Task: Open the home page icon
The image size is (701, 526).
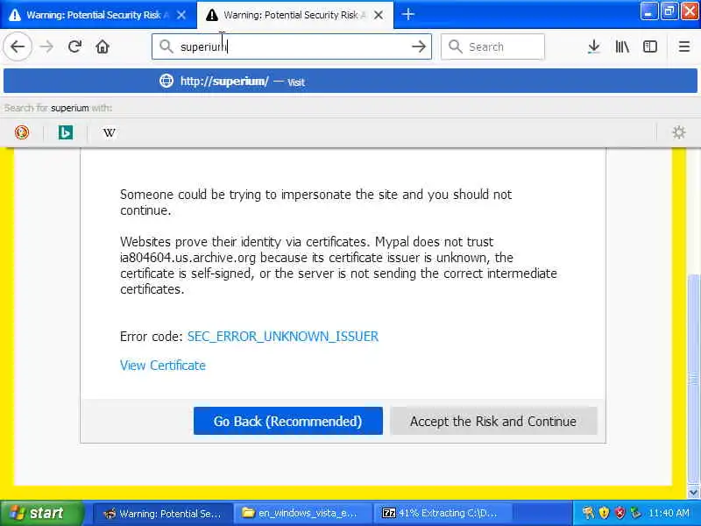Action: point(103,46)
